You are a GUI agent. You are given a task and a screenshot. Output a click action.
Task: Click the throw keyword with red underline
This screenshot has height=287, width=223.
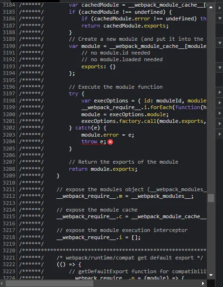click(89, 141)
